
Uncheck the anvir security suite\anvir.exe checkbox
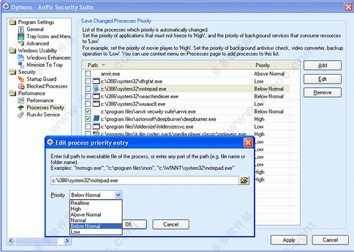88,111
